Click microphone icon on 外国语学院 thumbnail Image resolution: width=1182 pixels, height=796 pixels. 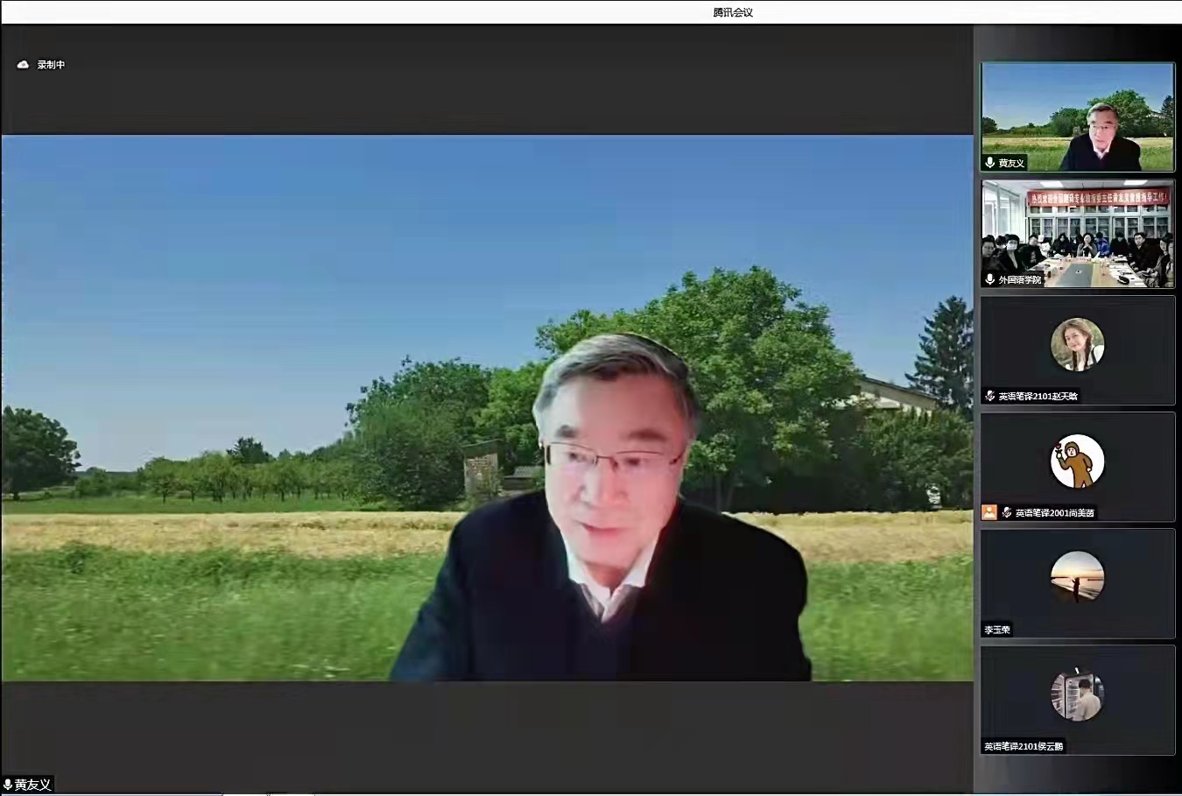pyautogui.click(x=989, y=279)
